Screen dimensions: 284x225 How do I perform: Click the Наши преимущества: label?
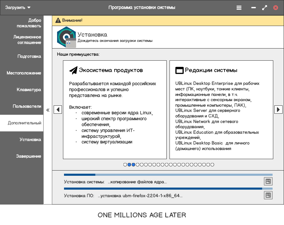tap(78, 54)
